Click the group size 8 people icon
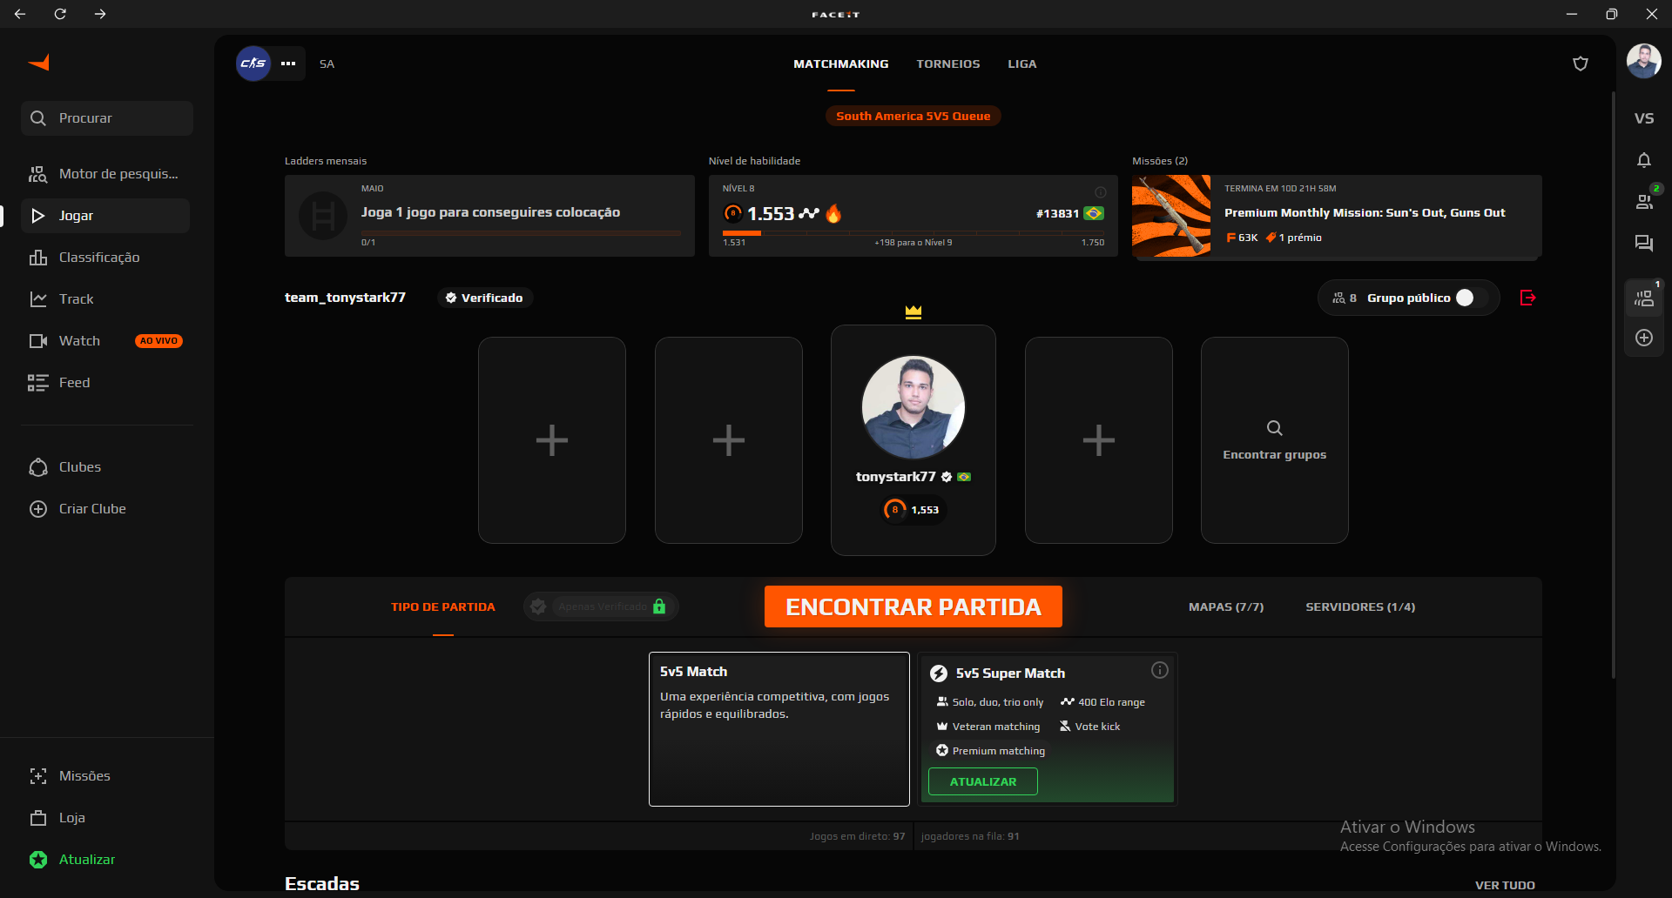The width and height of the screenshot is (1672, 898). [x=1339, y=298]
